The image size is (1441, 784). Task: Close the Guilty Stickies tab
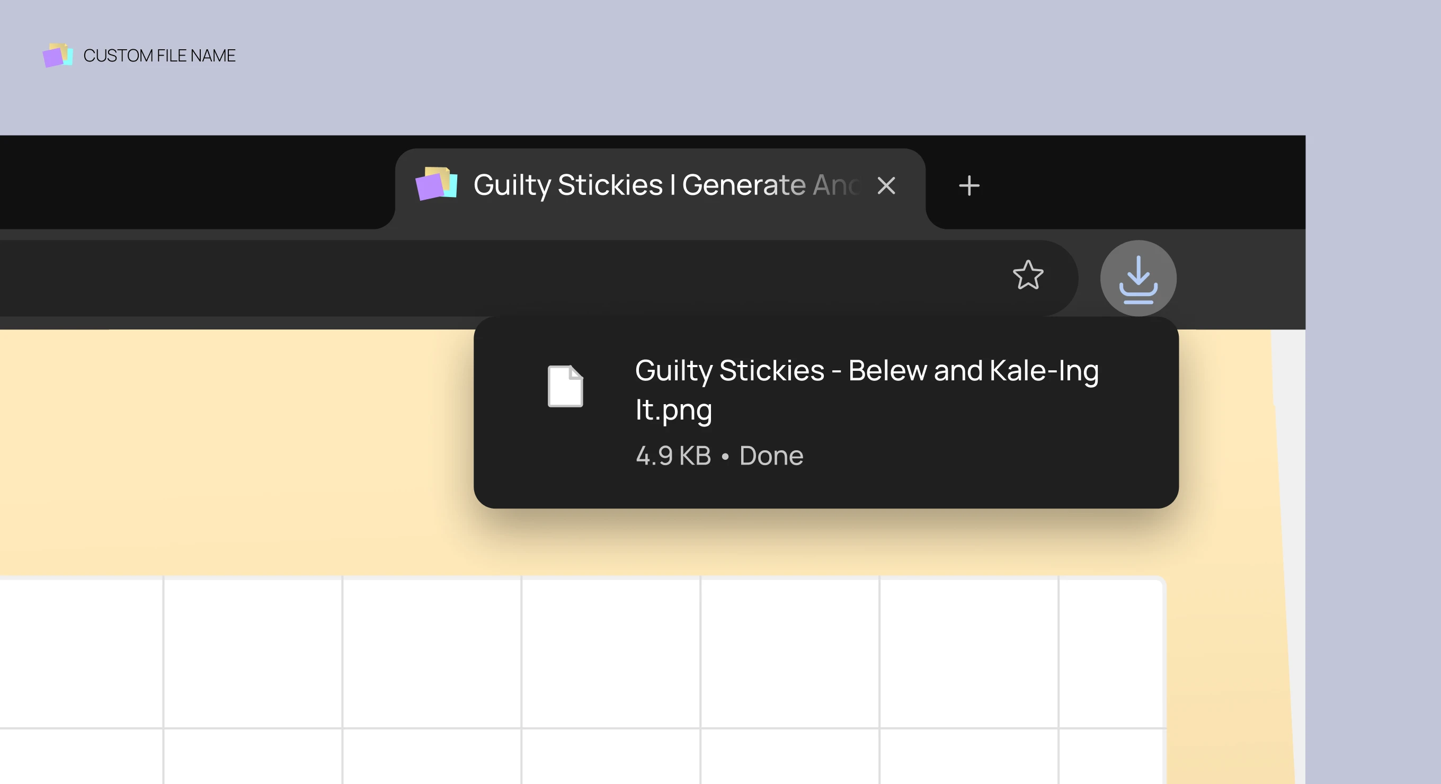[887, 185]
